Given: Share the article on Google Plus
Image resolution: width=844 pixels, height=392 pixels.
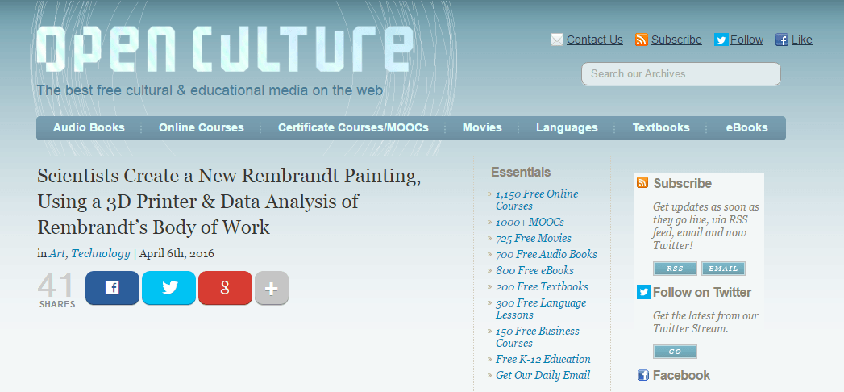Looking at the screenshot, I should (225, 287).
